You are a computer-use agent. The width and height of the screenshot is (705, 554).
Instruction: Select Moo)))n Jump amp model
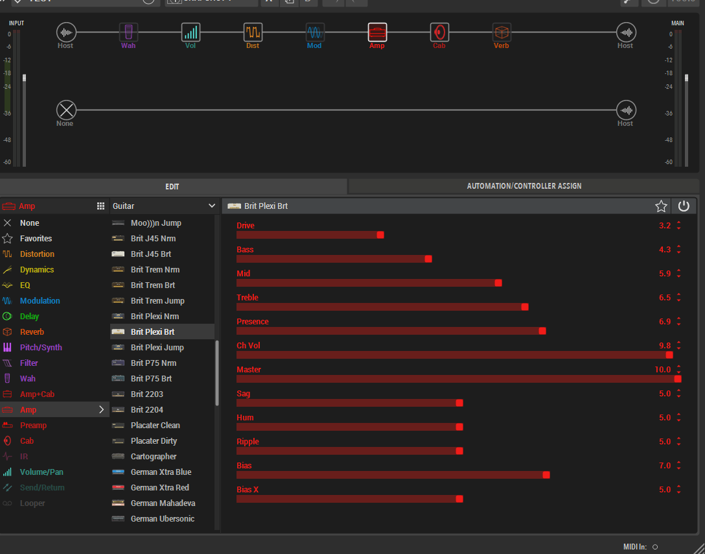point(162,223)
